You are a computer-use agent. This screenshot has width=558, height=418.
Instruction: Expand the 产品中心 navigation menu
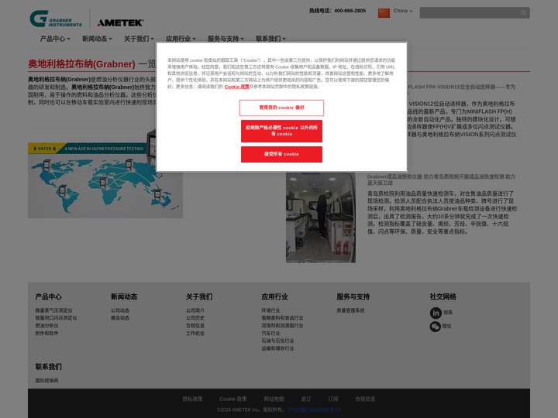(x=55, y=39)
